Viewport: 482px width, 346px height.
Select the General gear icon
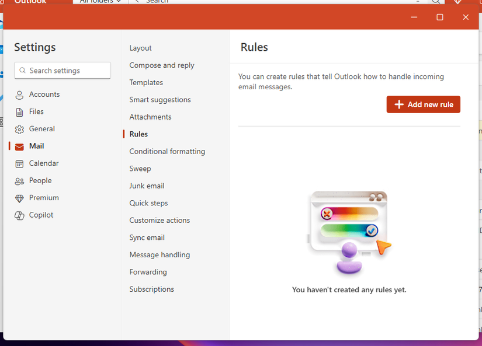[19, 130]
